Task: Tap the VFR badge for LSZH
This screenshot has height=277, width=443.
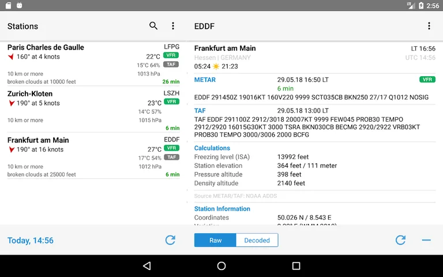Action: (171, 102)
